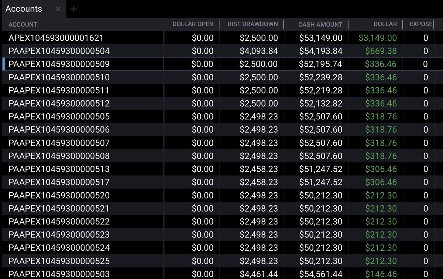Screen dimensions: 443x279
Task: Click dollar $306.46 in PAAPEX10459300000517 row
Action: click(381, 182)
